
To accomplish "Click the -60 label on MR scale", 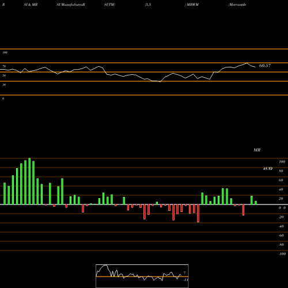I will point(281,236).
